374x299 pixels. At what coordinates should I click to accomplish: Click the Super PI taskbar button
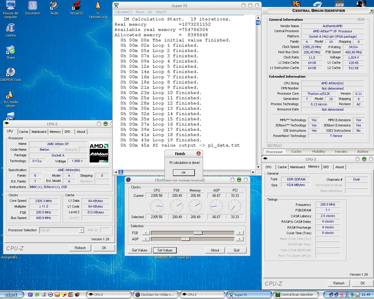pyautogui.click(x=249, y=295)
